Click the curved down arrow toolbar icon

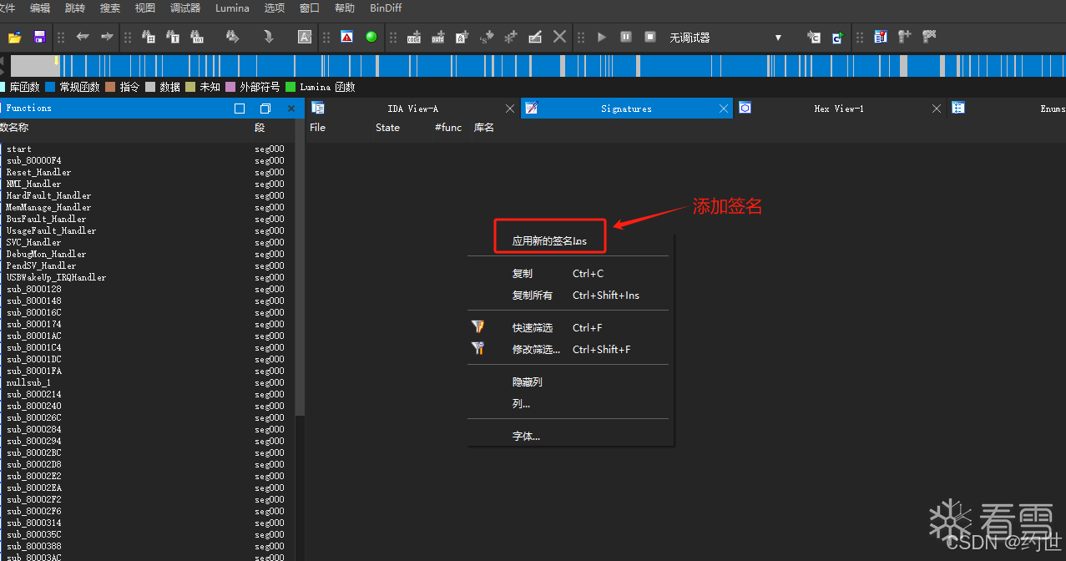(269, 37)
